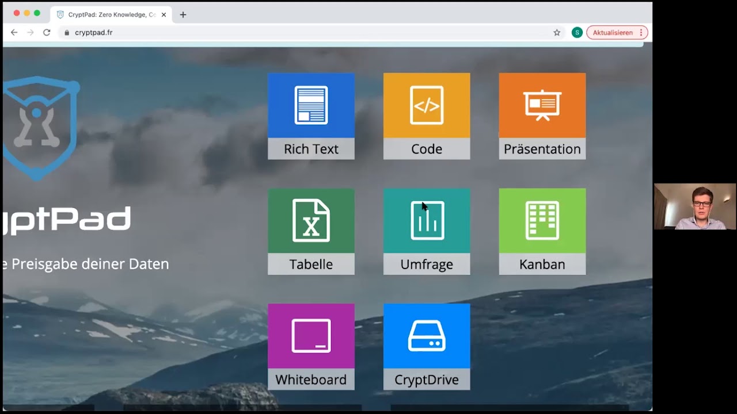Click the cryptpad.fr address field
The height and width of the screenshot is (414, 737).
click(x=311, y=33)
